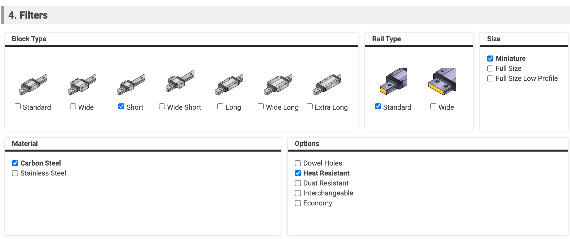
Task: Click the Standard block type image
Action: [33, 84]
